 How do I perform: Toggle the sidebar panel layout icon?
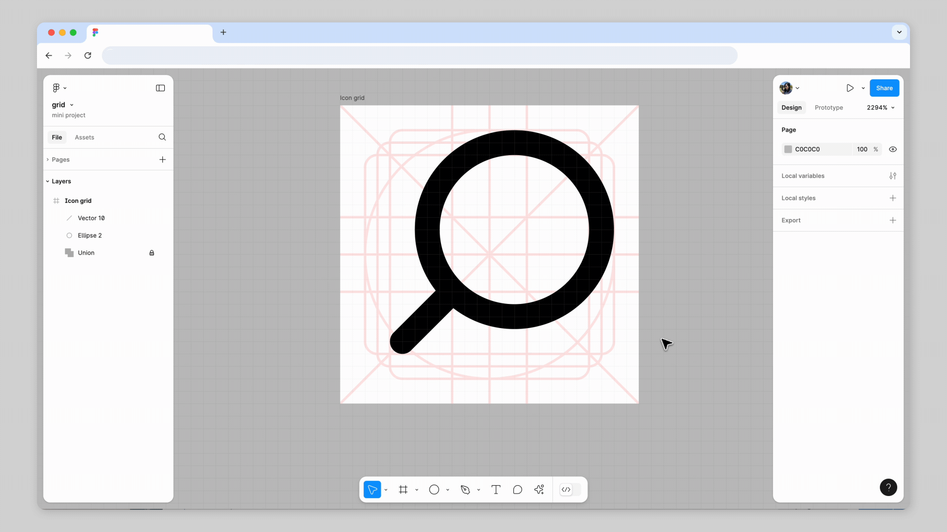coord(160,88)
